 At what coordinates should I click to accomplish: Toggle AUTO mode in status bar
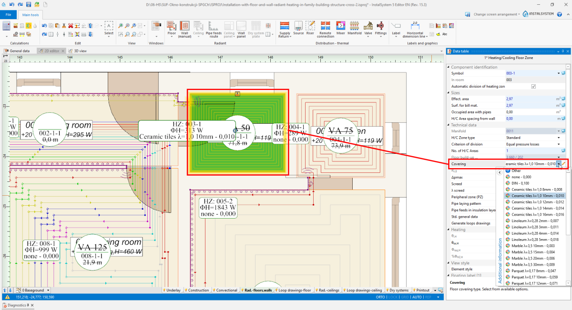click(417, 297)
